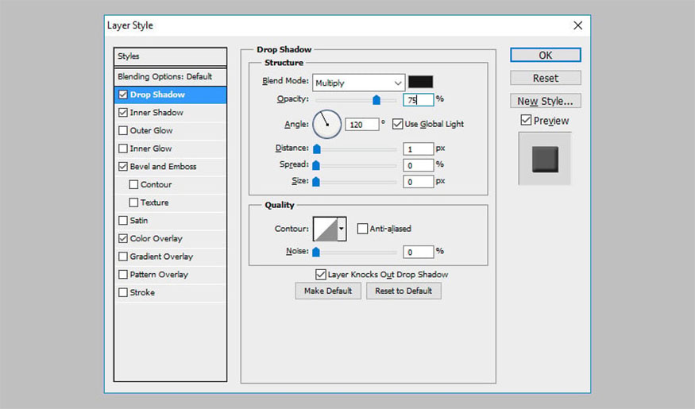Uncheck Layer Knocks Out Drop Shadow
The image size is (695, 409).
(321, 274)
